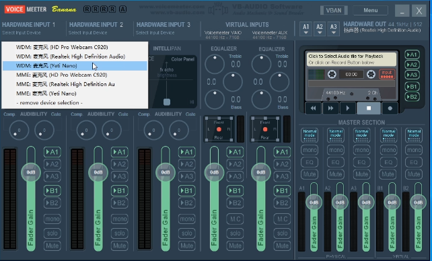Click Voicemeeter VAIO fader gain knob
Image resolution: width=432 pixels, height=261 pixels.
pyautogui.click(x=214, y=172)
